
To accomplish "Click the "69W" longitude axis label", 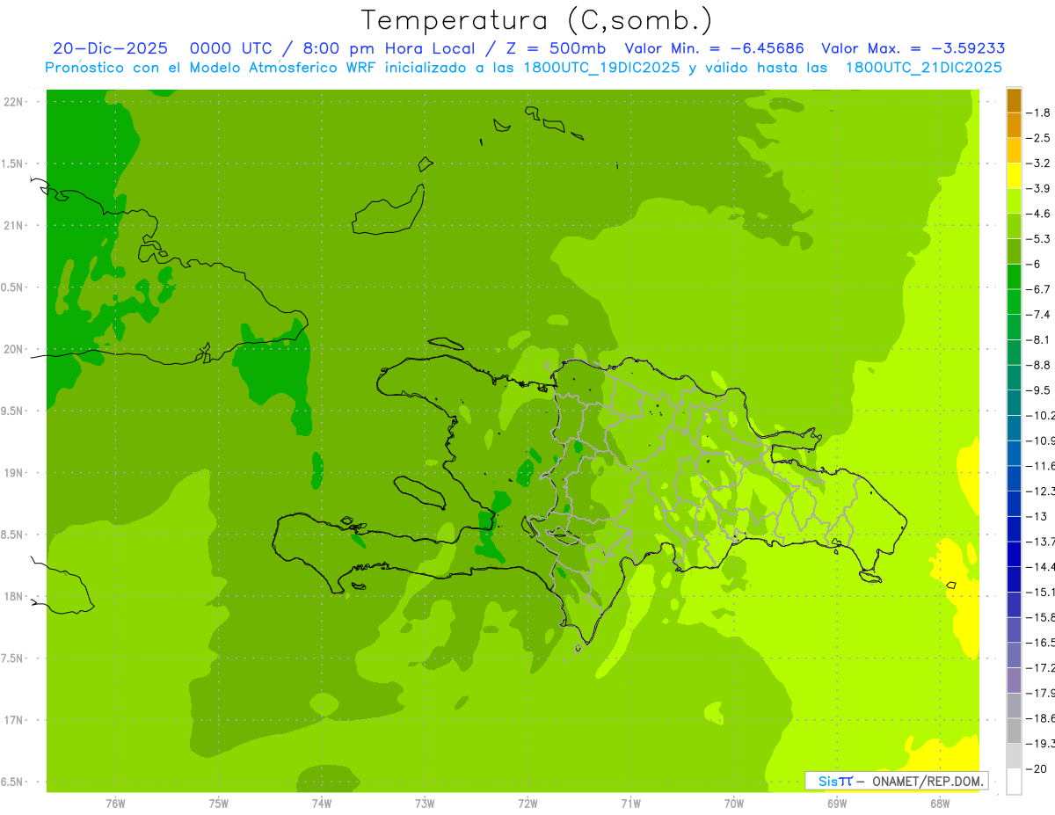I will click(x=837, y=802).
